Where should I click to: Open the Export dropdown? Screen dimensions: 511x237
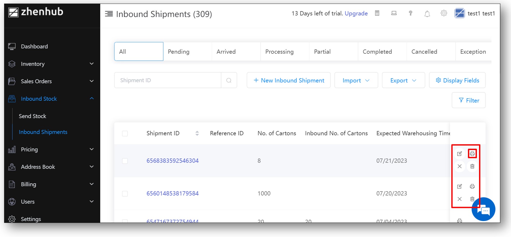(x=403, y=80)
